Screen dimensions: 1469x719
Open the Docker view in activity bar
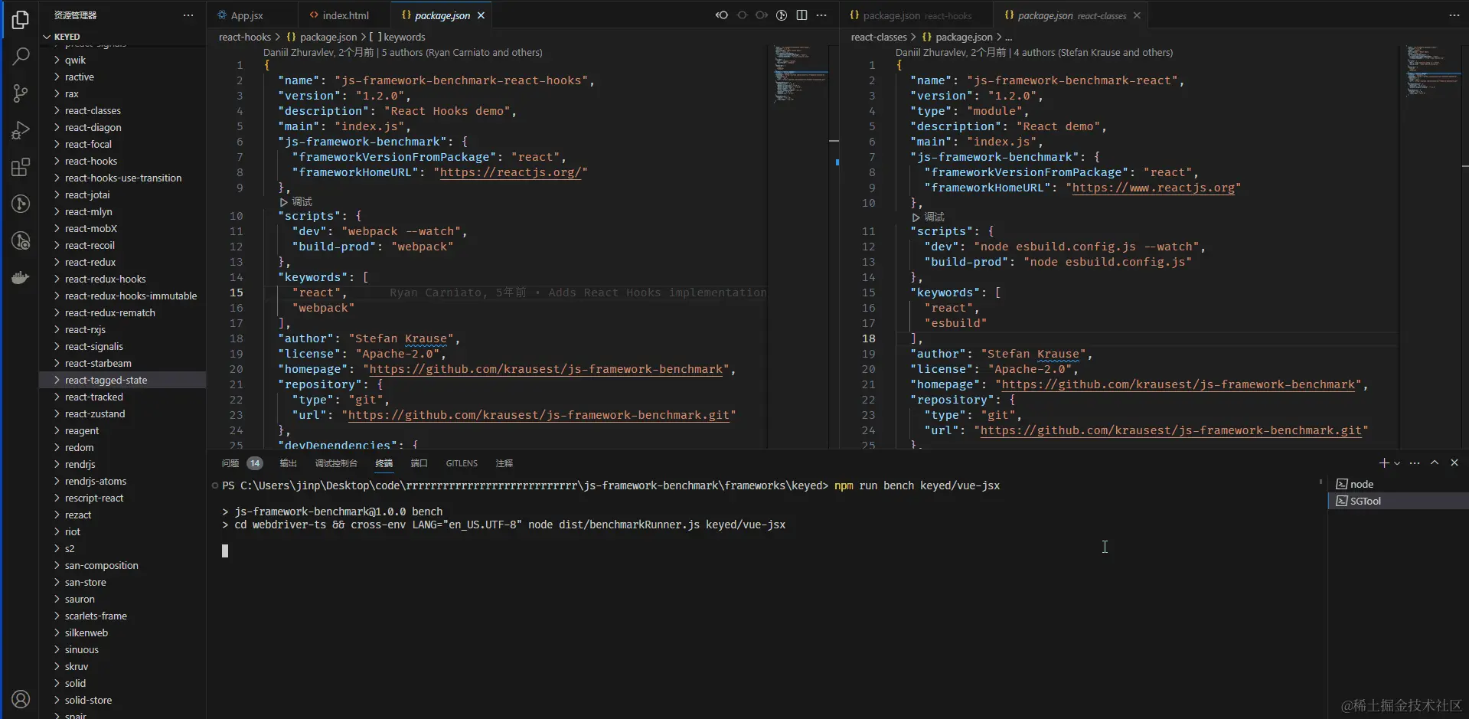coord(21,277)
